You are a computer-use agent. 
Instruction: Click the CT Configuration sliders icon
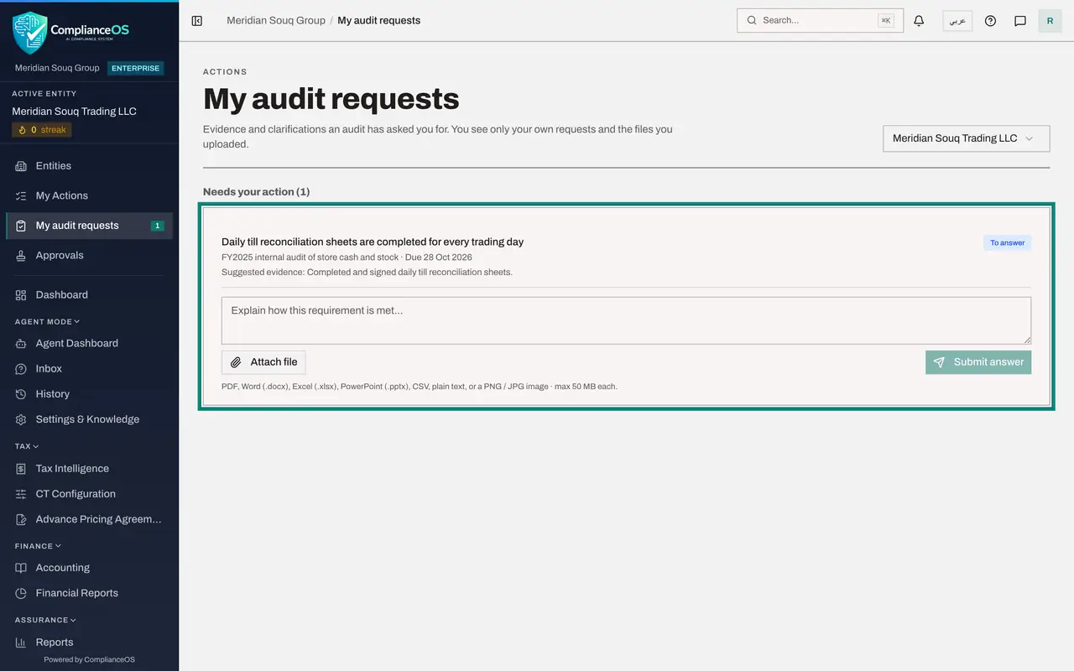coord(21,494)
